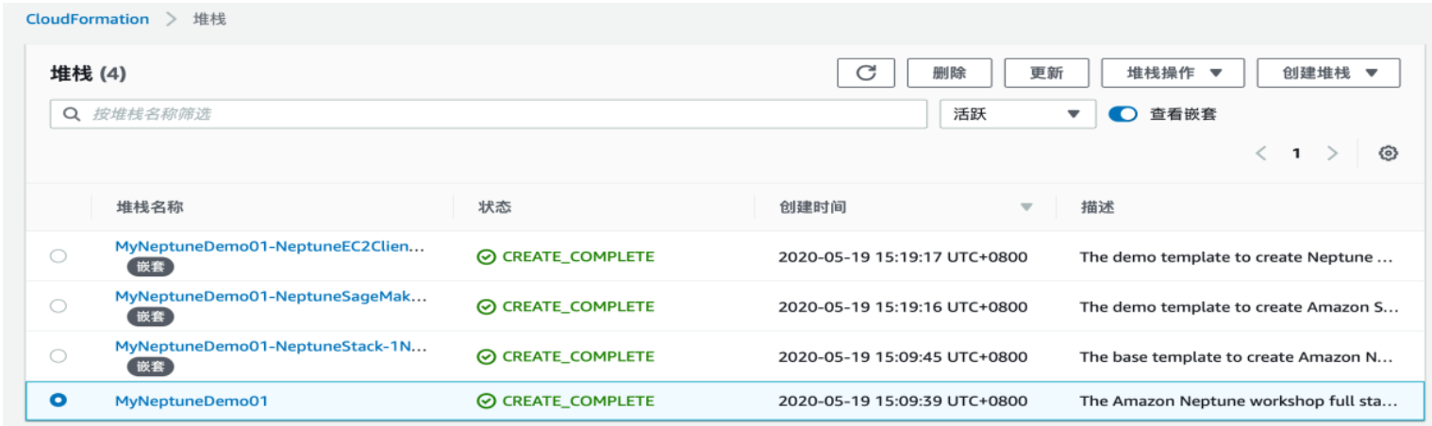Select radio button for MyNeptuneDemo01-NeptuneEC2Client stack
1432x426 pixels.
(58, 255)
